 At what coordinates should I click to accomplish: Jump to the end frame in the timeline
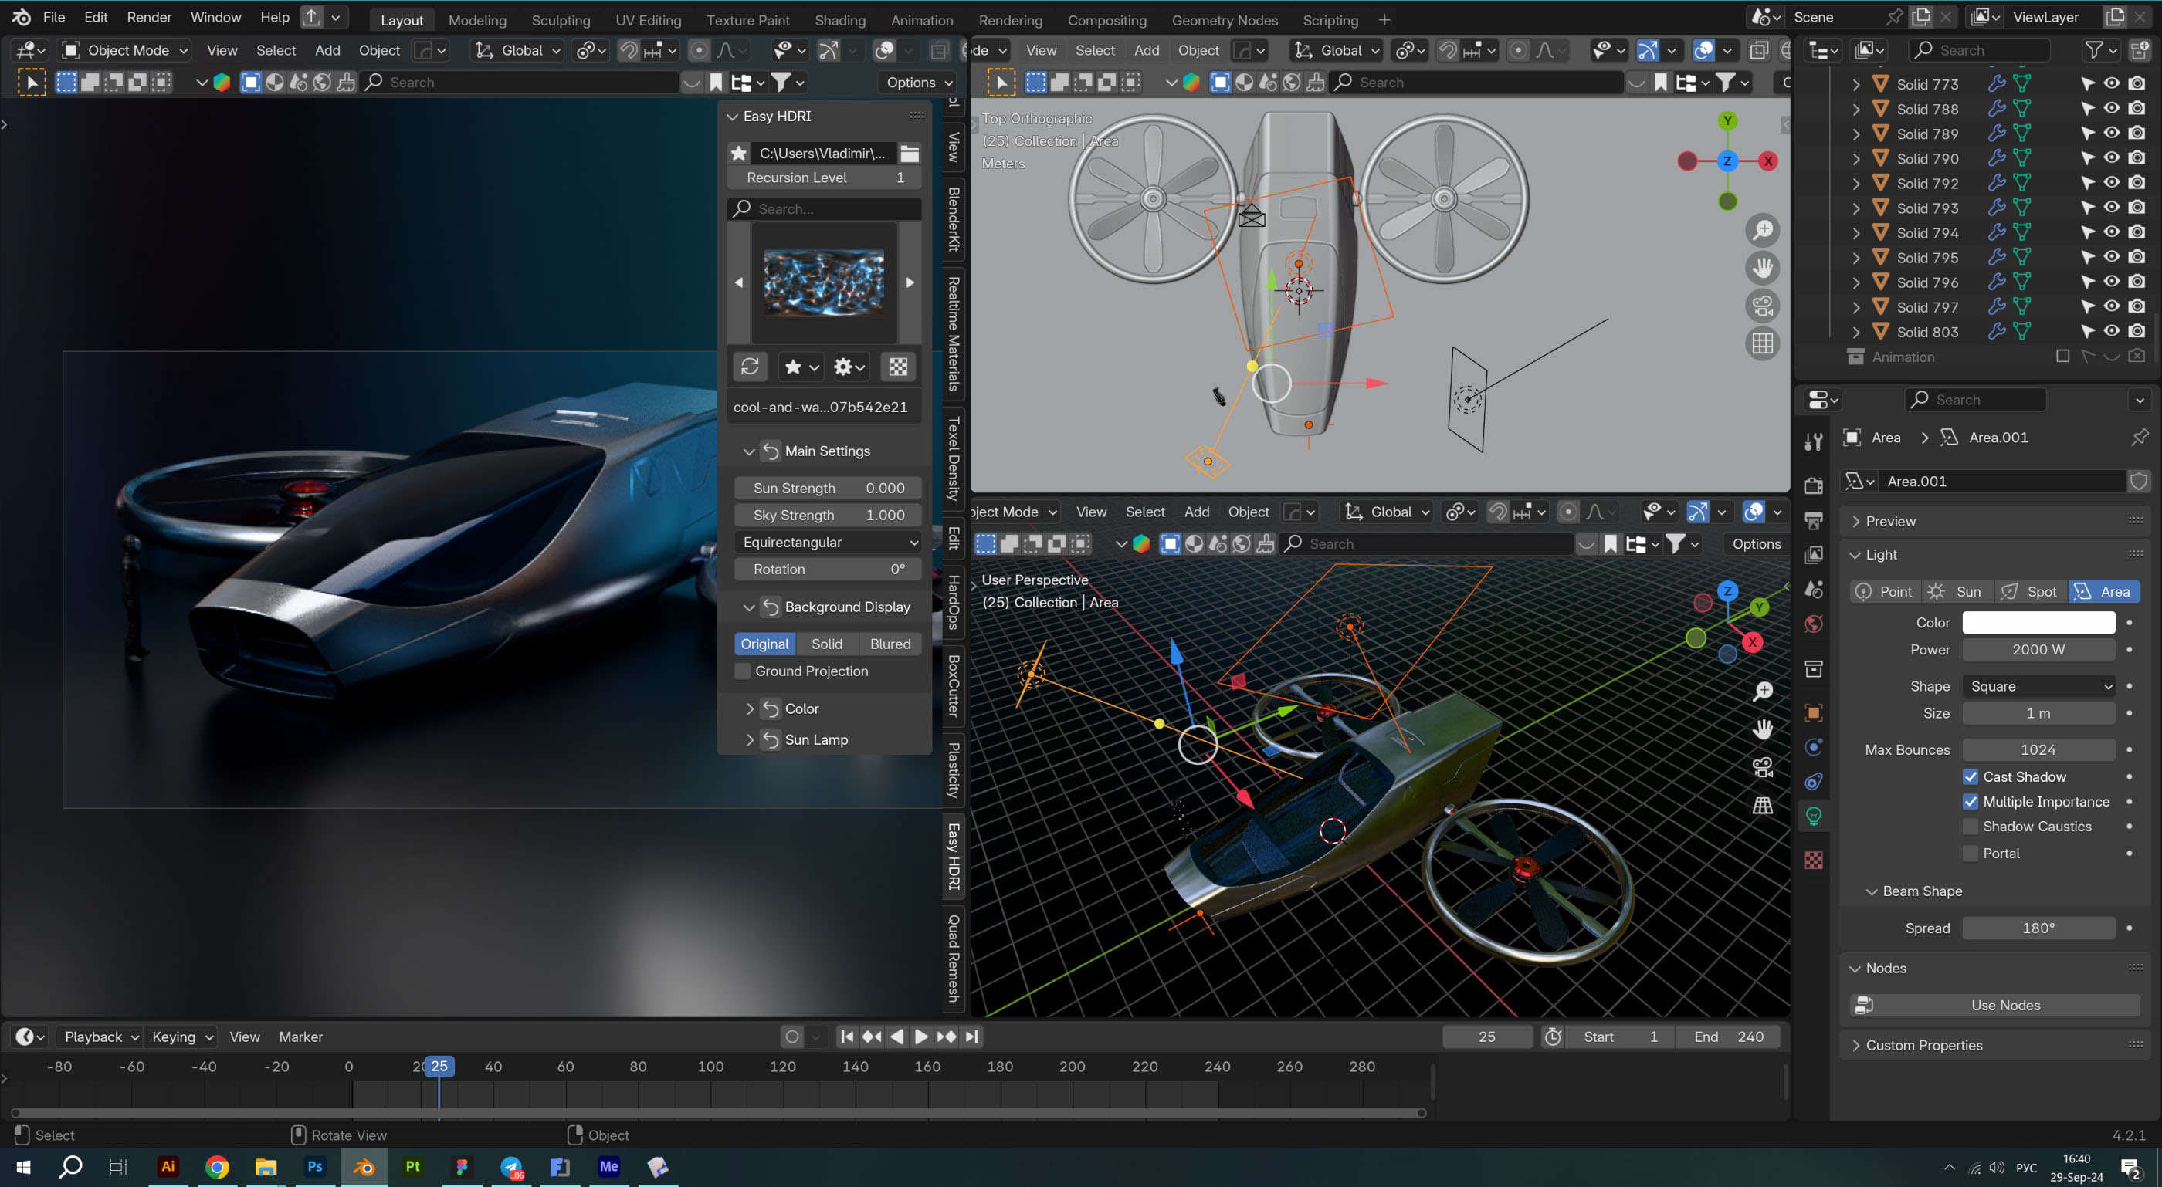[972, 1037]
